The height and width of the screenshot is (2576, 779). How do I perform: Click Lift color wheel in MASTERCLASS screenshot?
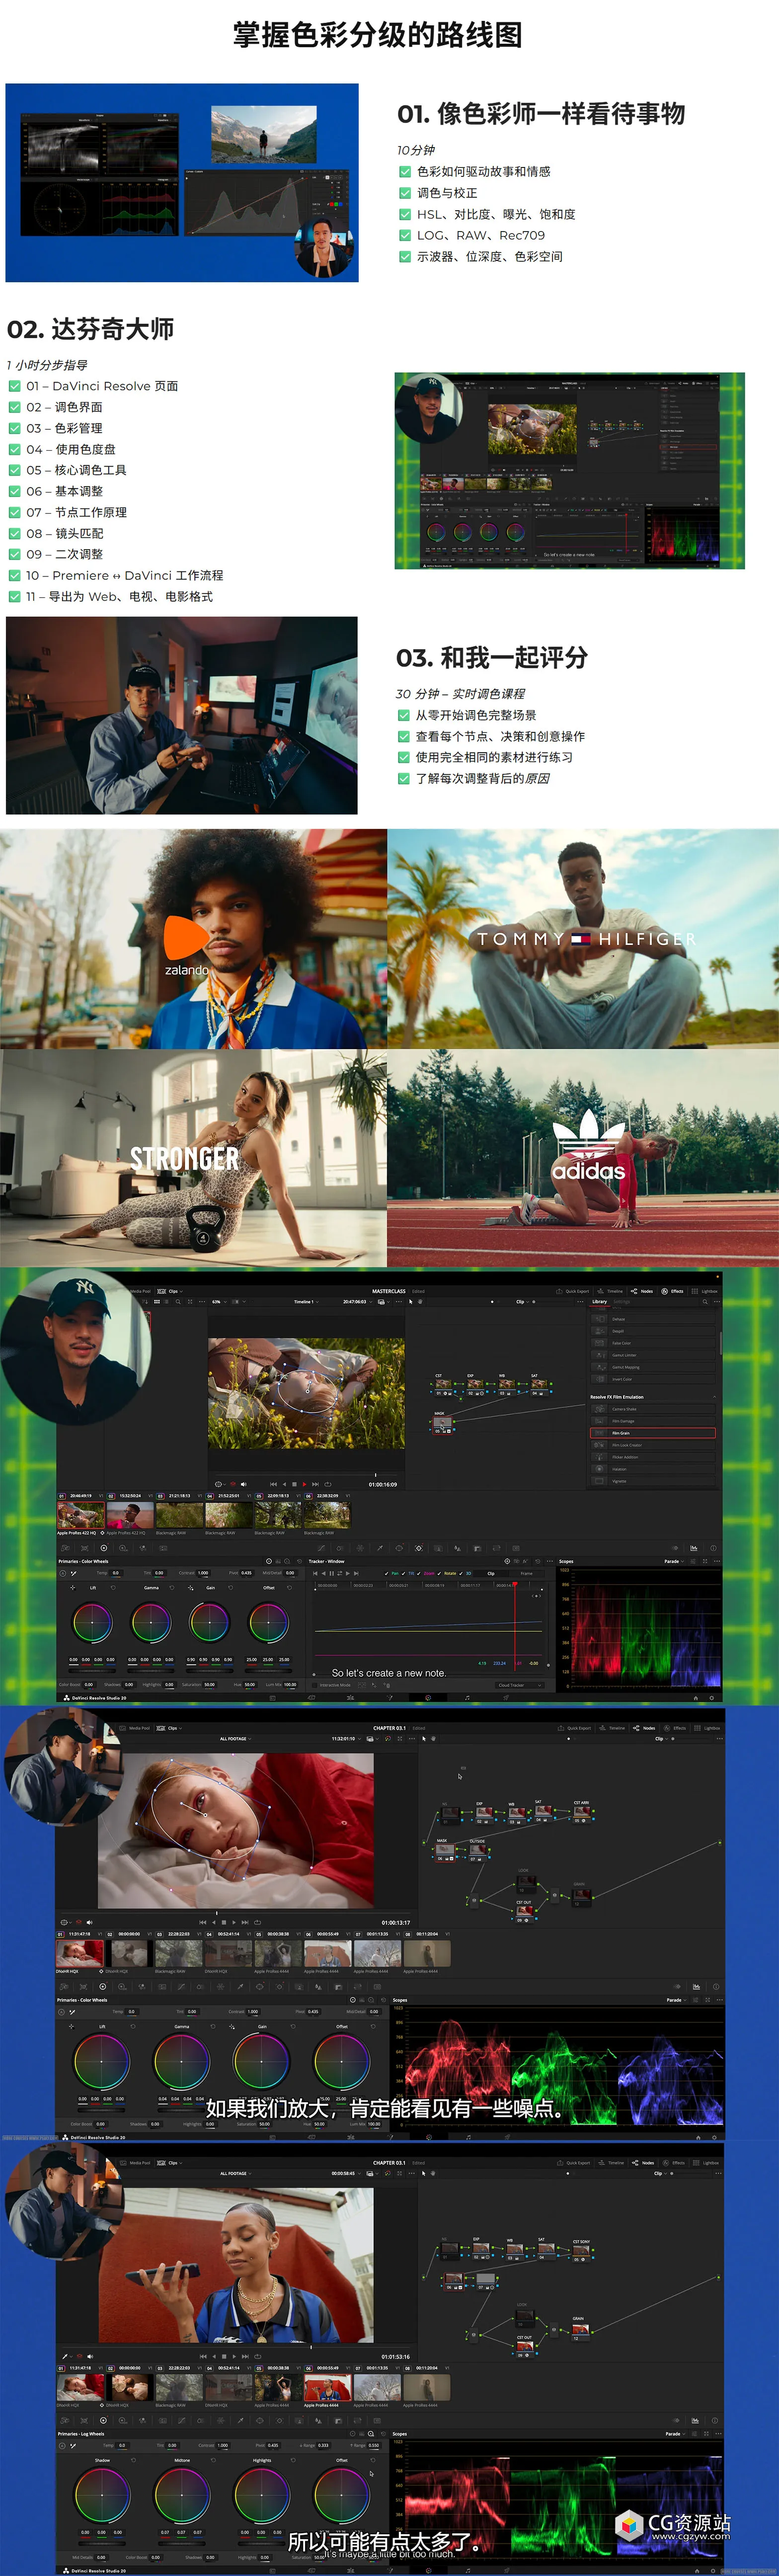coord(92,1623)
